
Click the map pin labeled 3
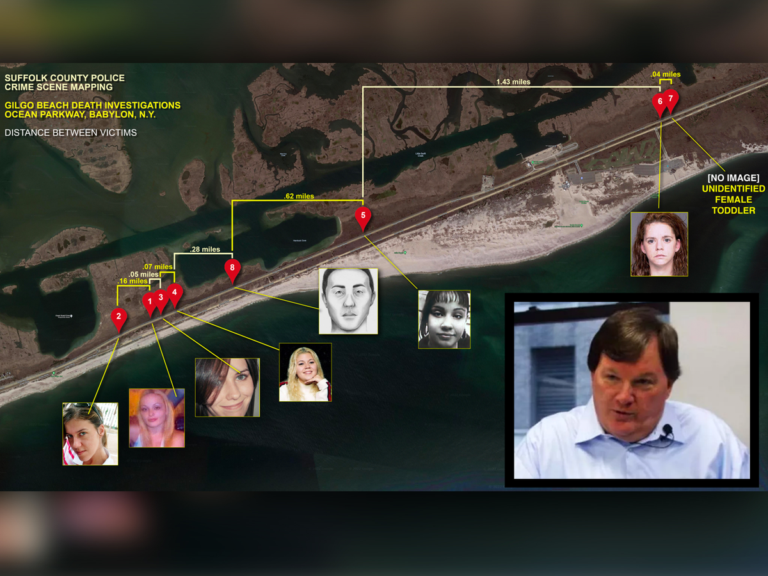(161, 298)
